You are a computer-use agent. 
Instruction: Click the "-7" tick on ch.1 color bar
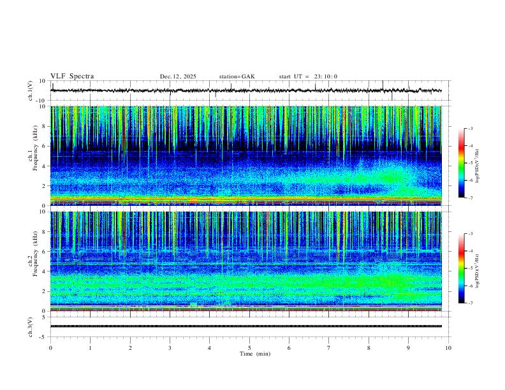coord(470,198)
